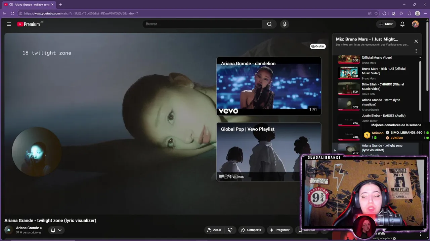The height and width of the screenshot is (241, 430).
Task: View site info lock icon in address bar
Action: [x=20, y=13]
